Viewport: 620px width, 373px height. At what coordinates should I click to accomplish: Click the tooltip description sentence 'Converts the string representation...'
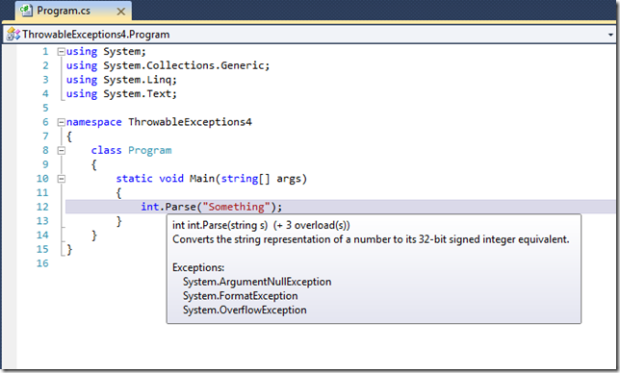[371, 239]
